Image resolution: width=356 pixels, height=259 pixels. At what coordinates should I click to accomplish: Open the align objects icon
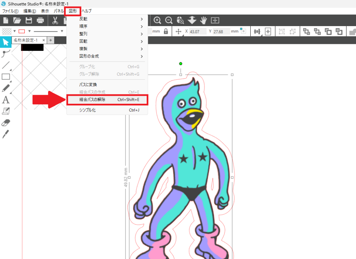click(x=257, y=31)
